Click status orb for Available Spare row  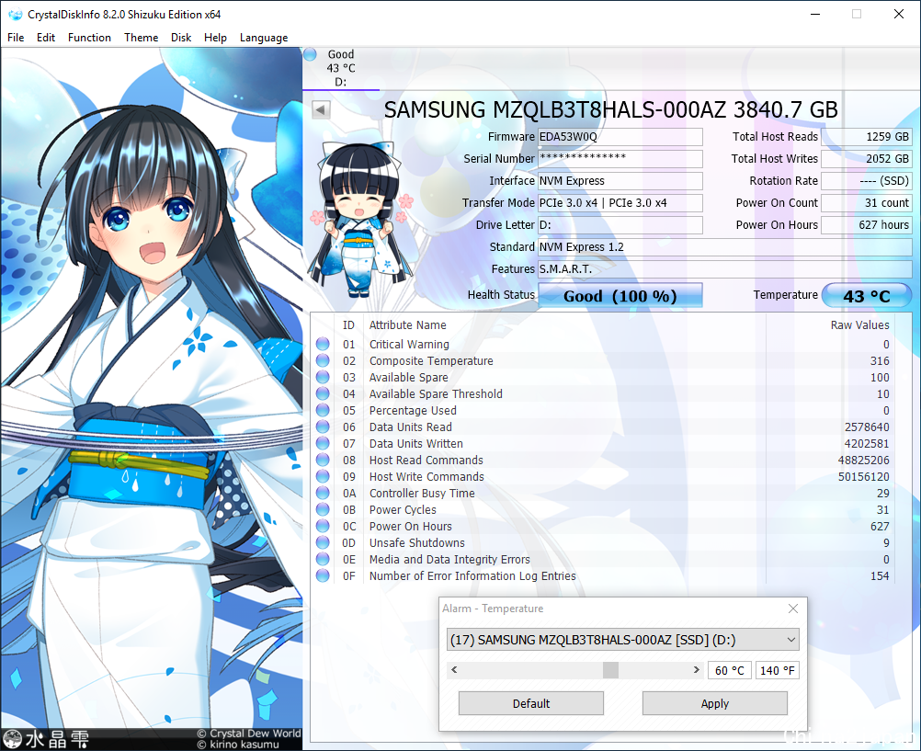pyautogui.click(x=323, y=377)
